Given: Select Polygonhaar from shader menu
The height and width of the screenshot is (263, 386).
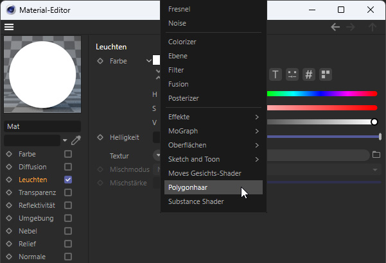Looking at the screenshot, I should [213, 187].
